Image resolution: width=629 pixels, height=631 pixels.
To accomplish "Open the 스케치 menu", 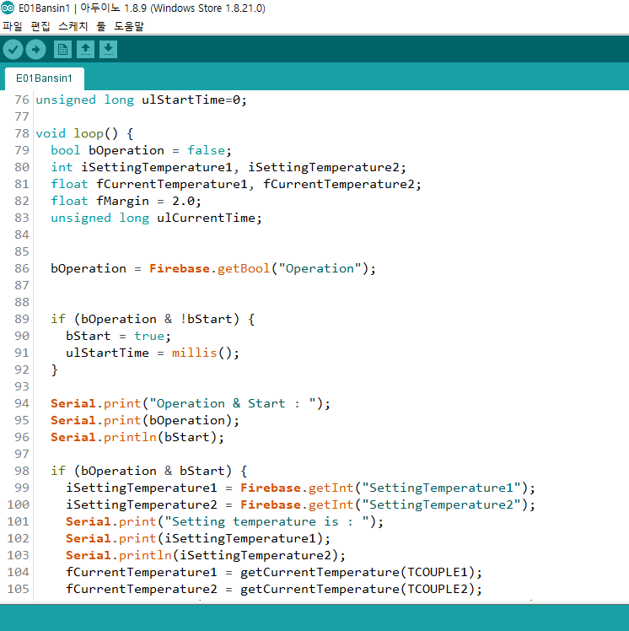I will coord(73,26).
